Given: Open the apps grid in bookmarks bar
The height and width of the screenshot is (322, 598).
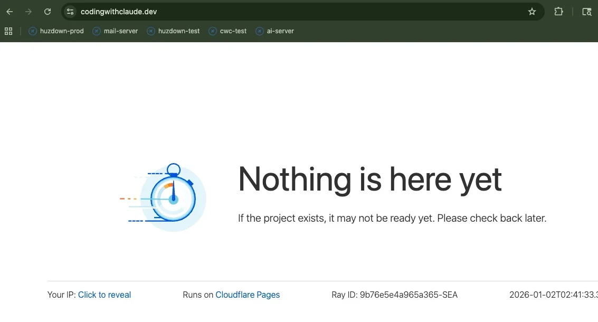Looking at the screenshot, I should pos(8,31).
